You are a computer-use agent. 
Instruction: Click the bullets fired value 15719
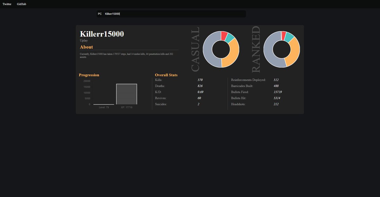pyautogui.click(x=278, y=92)
